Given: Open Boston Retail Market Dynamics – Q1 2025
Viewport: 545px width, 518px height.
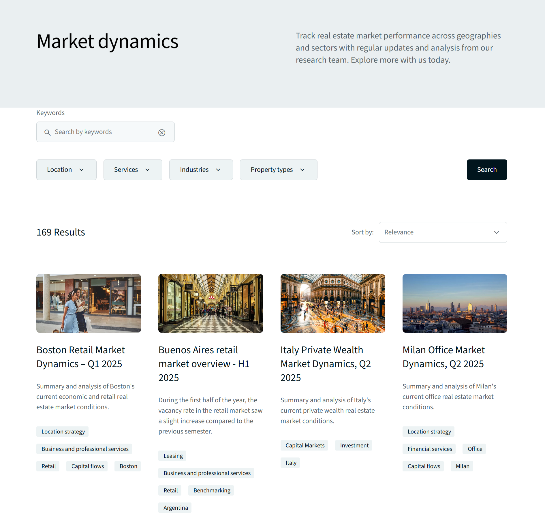Looking at the screenshot, I should coord(81,357).
